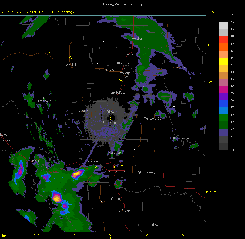Click the bright green 20-30 dBZ legend swatch
The height and width of the screenshot is (239, 245).
tap(223, 118)
